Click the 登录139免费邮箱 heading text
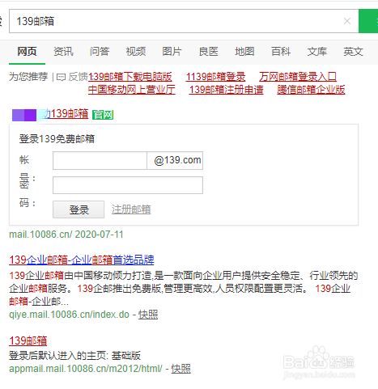Screen dimensions: 378x389 57,139
